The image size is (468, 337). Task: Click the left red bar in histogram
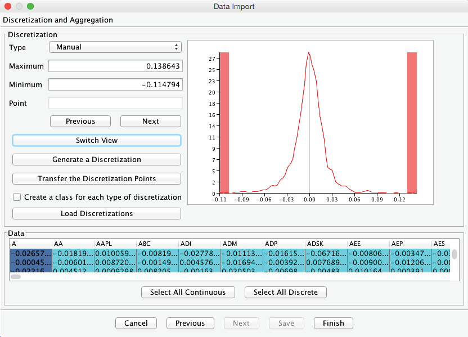(x=224, y=123)
